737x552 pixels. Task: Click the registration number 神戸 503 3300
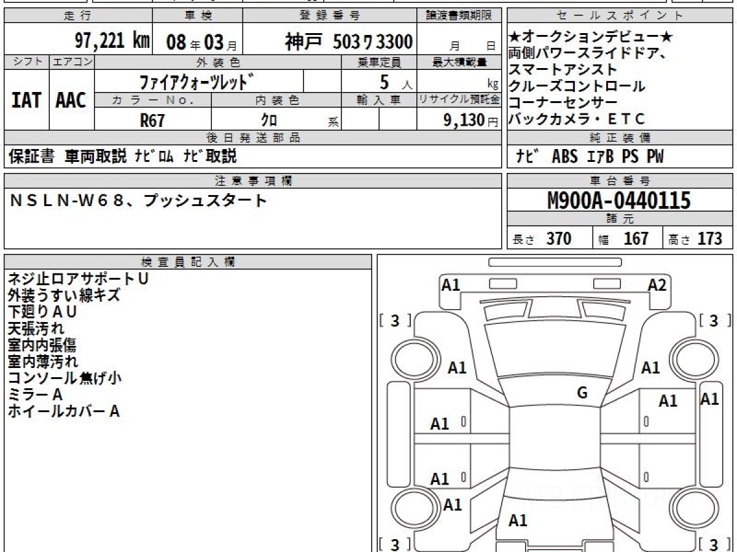(348, 42)
